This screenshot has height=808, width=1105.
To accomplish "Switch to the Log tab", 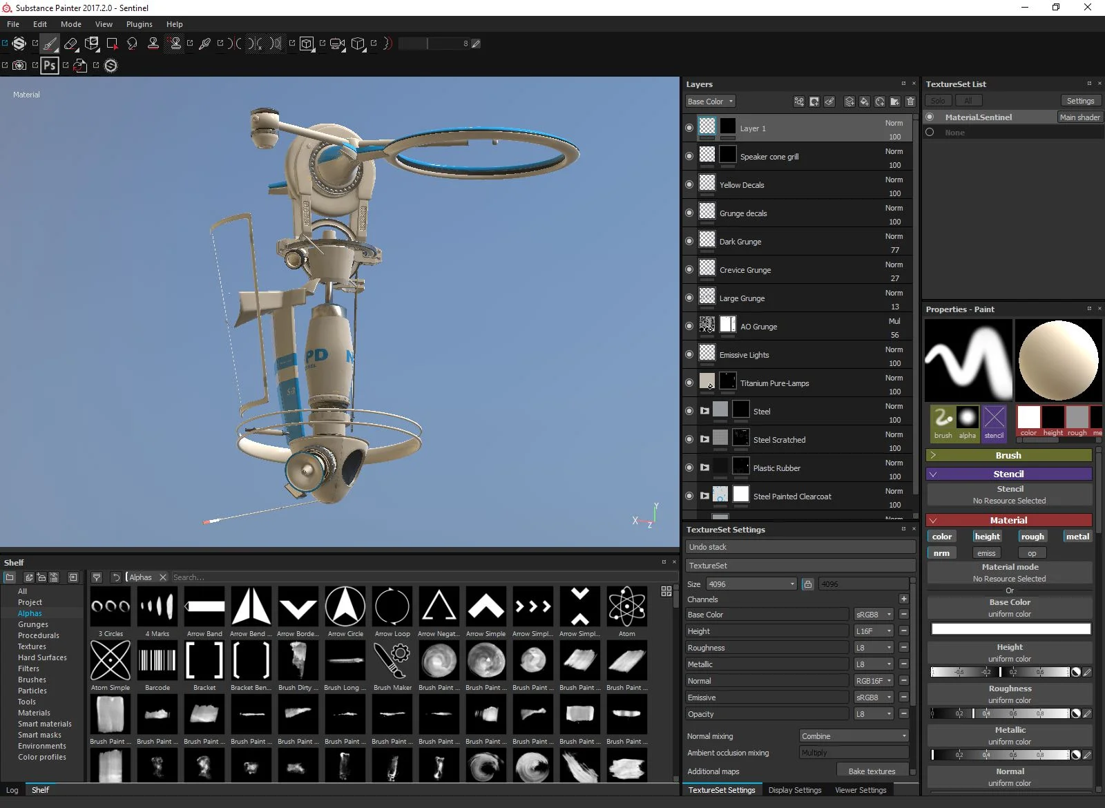I will click(12, 790).
